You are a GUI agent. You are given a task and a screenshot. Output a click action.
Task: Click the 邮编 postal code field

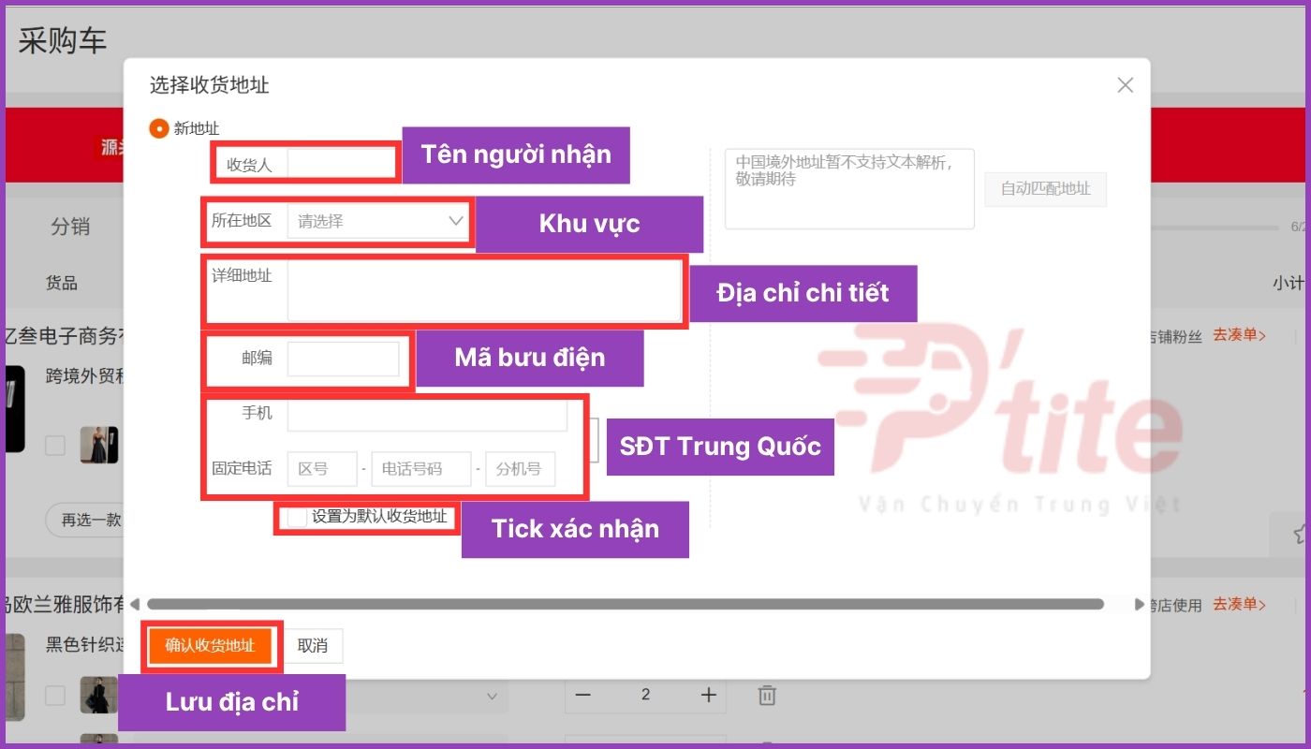tap(343, 360)
